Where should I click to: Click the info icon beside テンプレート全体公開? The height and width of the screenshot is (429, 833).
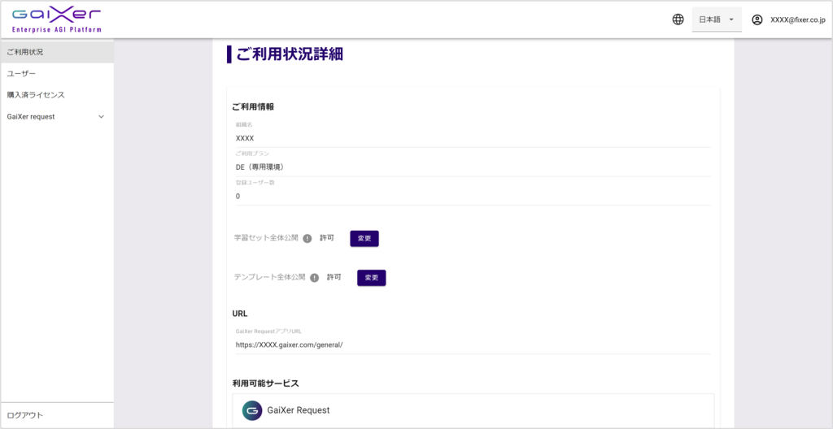pyautogui.click(x=315, y=278)
